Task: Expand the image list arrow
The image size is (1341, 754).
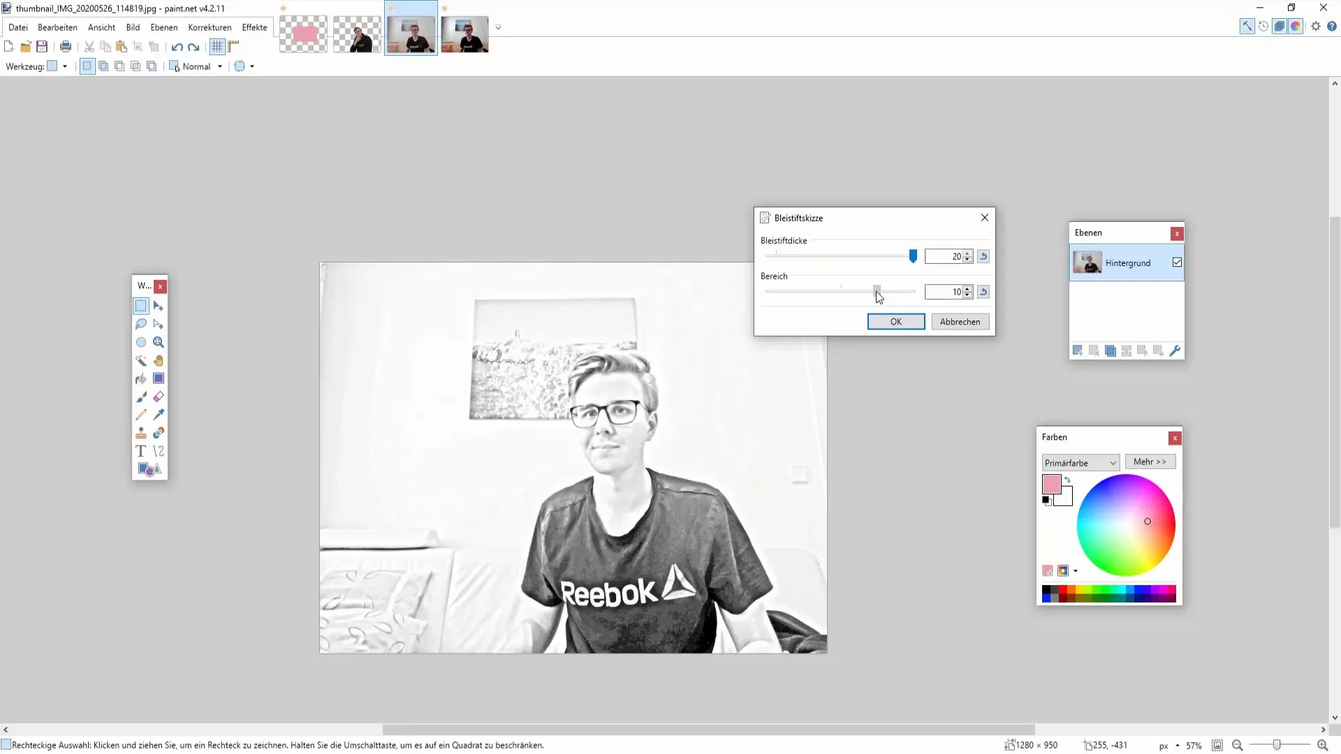Action: pos(498,27)
